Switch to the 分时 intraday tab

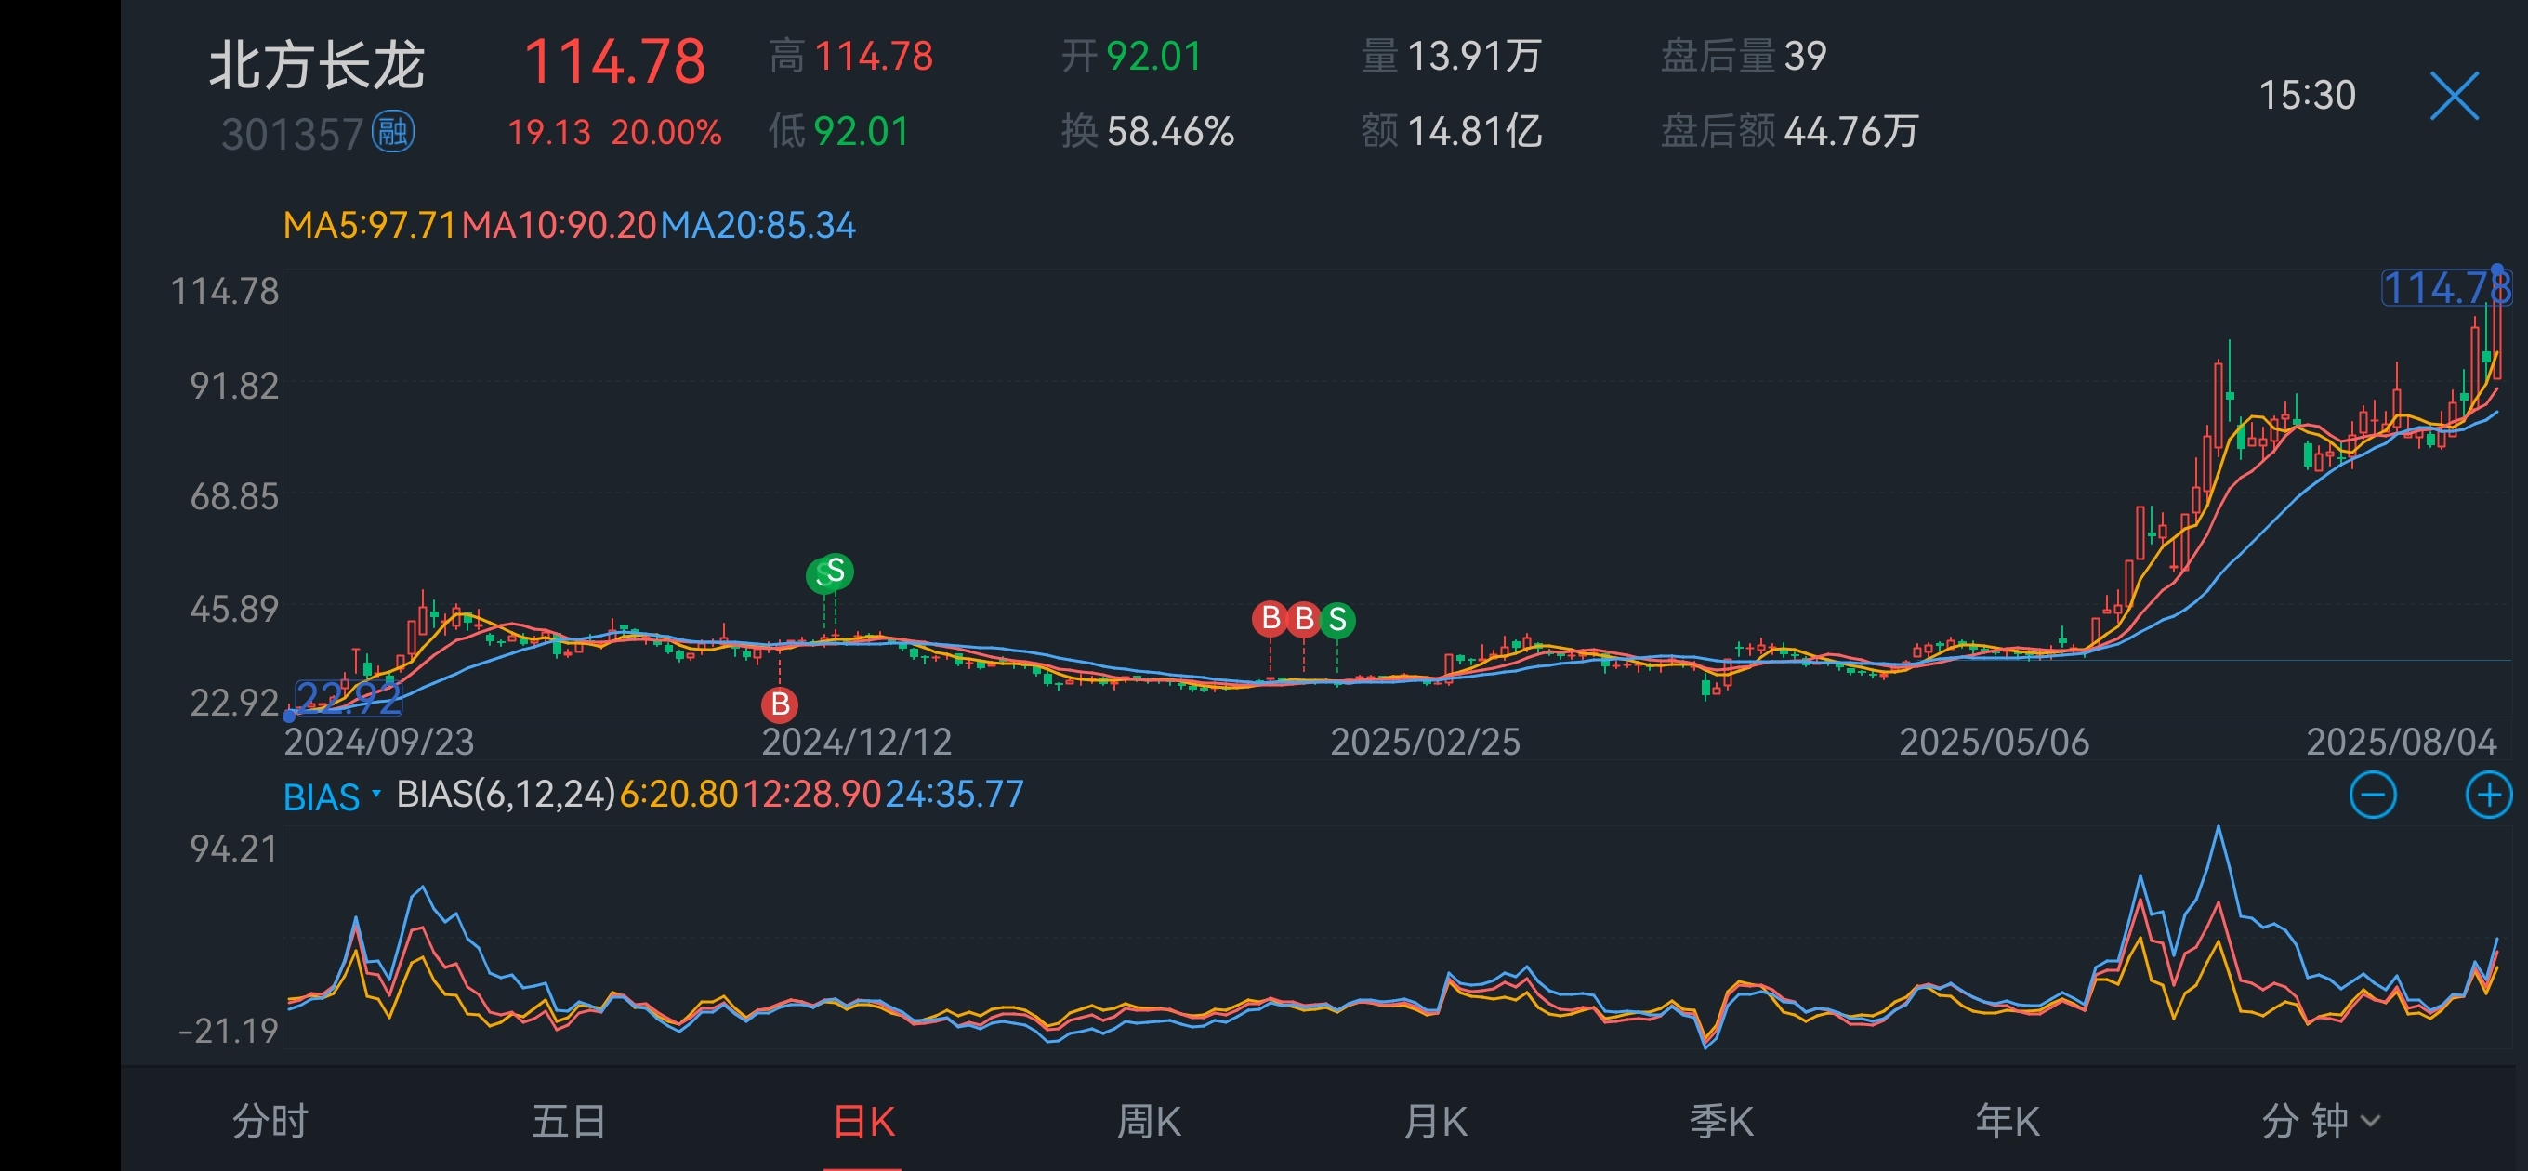tap(270, 1120)
